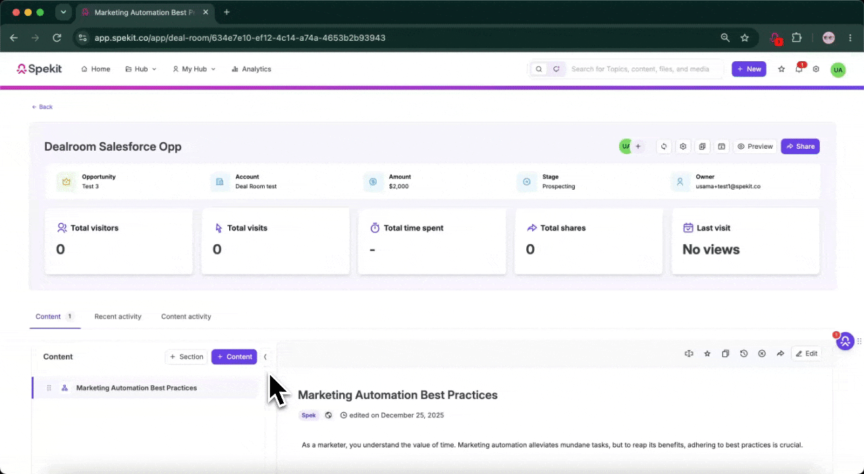Focus the Search for Topics field
Screen dimensions: 864x474
click(640, 69)
